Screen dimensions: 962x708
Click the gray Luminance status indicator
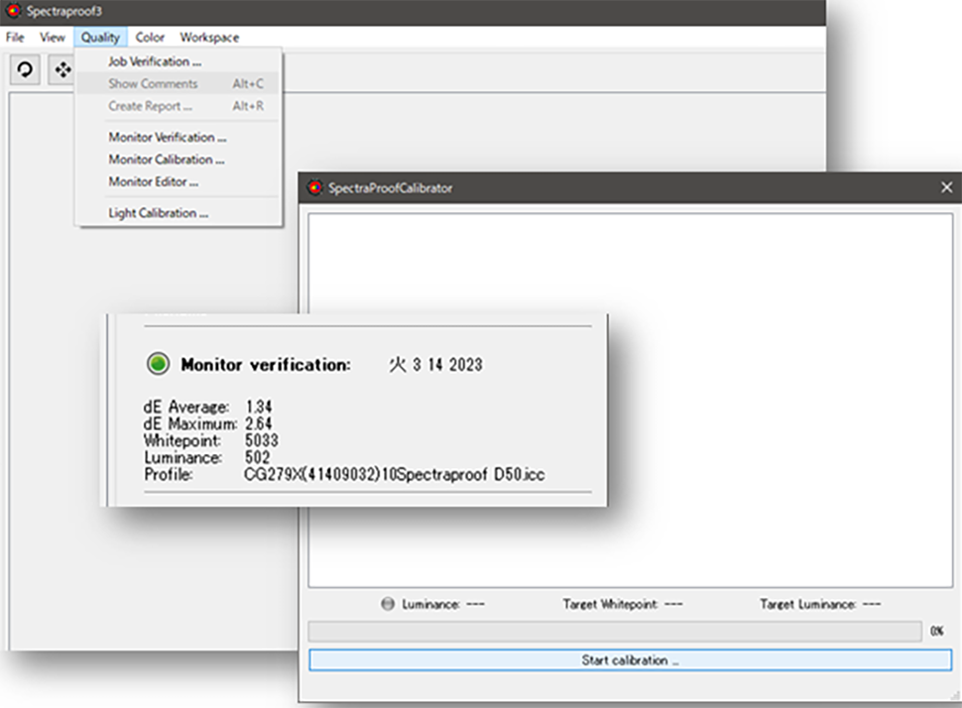click(388, 604)
